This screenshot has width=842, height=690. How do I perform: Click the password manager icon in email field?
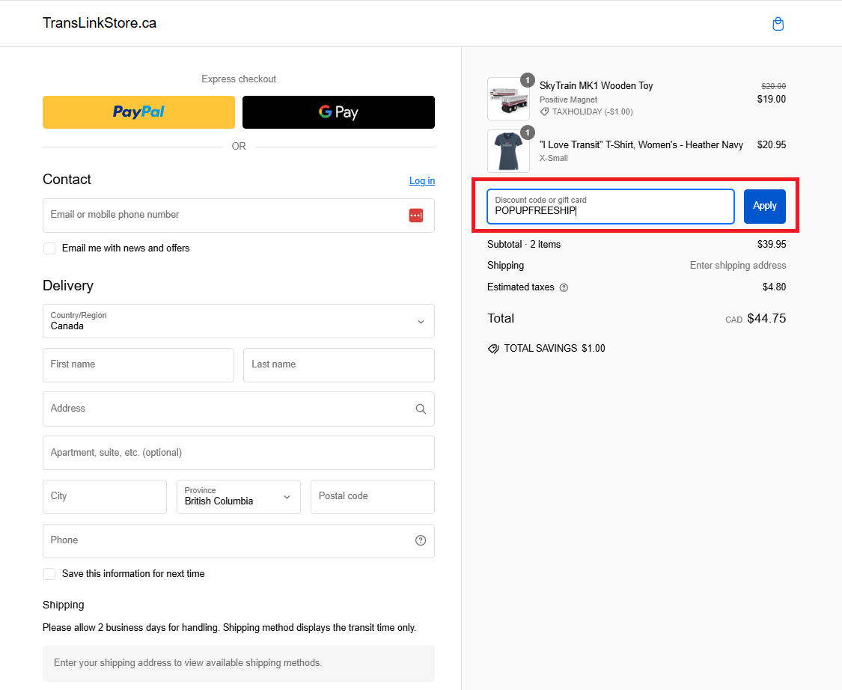pyautogui.click(x=415, y=216)
